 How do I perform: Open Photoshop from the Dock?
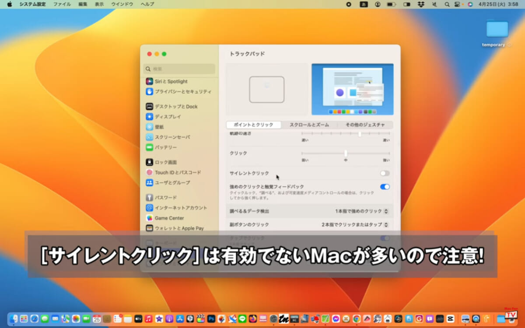[211, 319]
